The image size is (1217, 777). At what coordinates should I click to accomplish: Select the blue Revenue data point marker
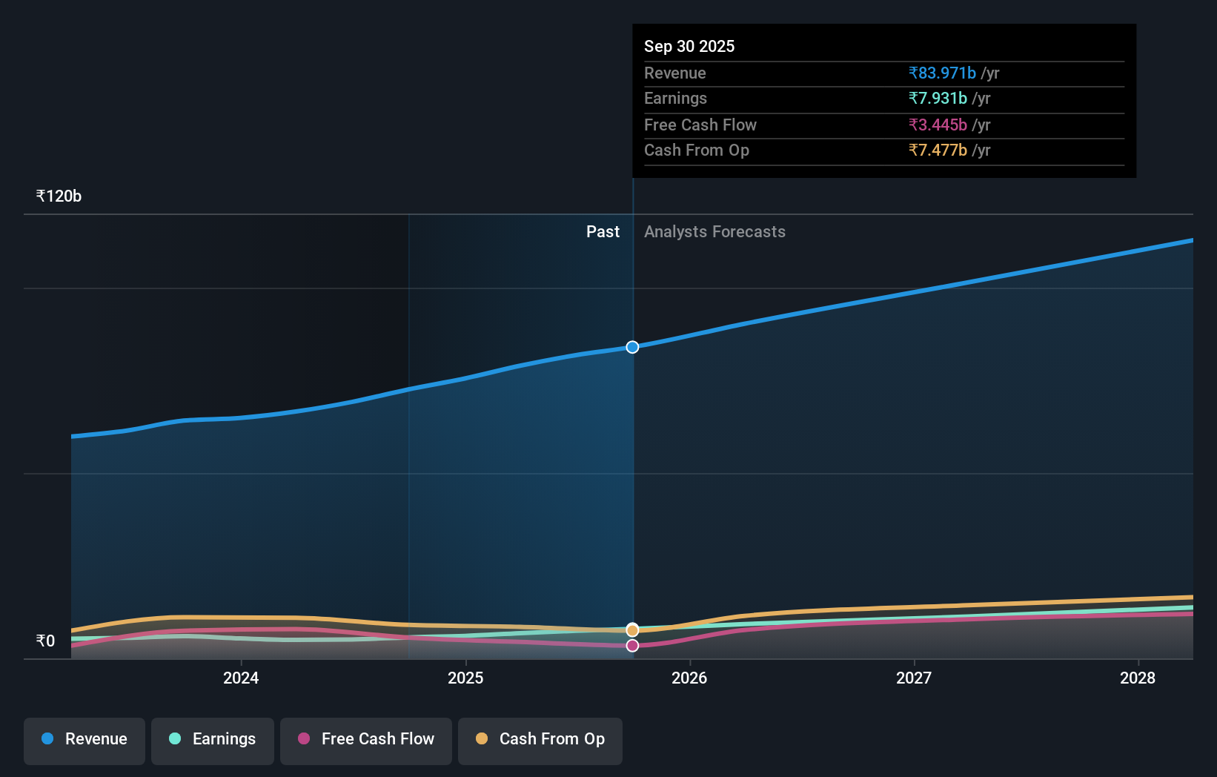coord(632,346)
